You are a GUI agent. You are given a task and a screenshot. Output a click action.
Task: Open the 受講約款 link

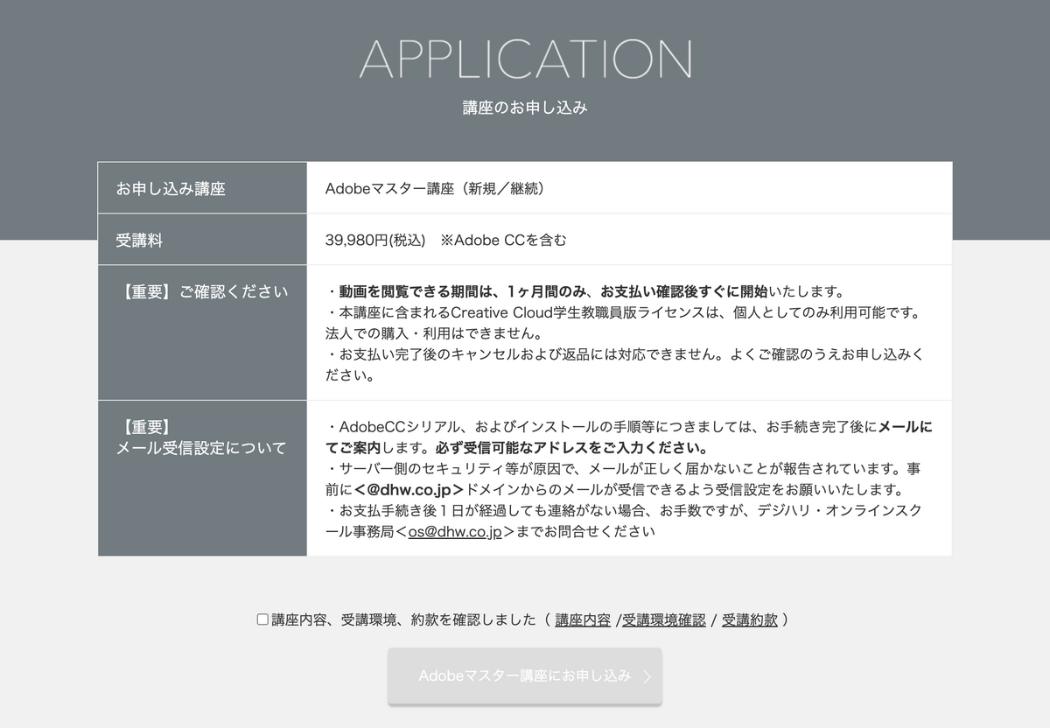coord(750,619)
